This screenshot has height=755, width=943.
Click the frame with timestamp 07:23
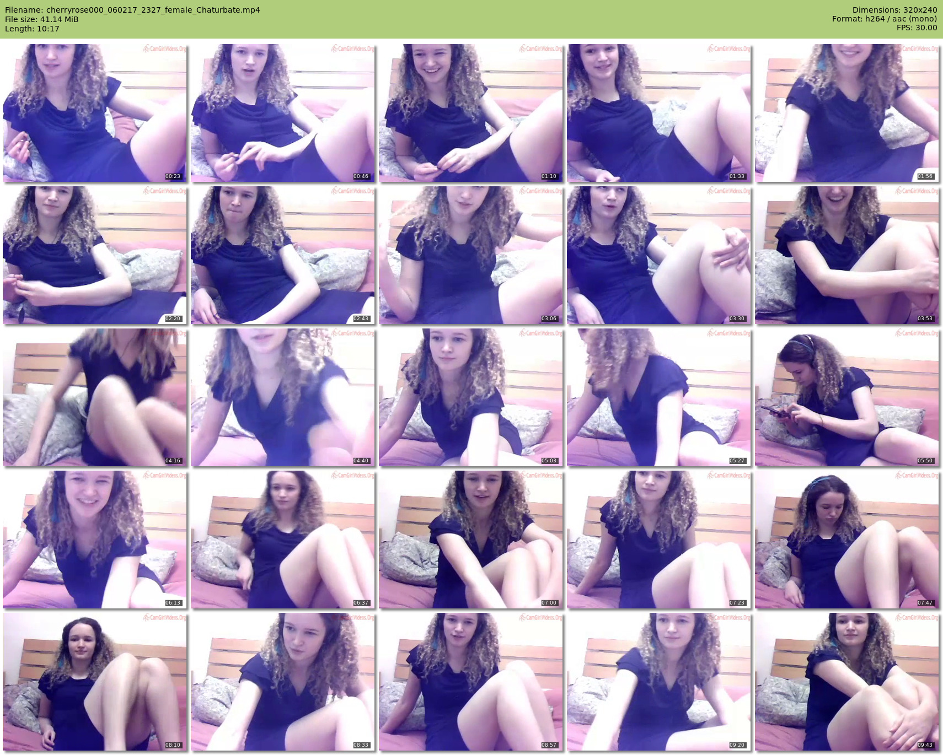658,540
